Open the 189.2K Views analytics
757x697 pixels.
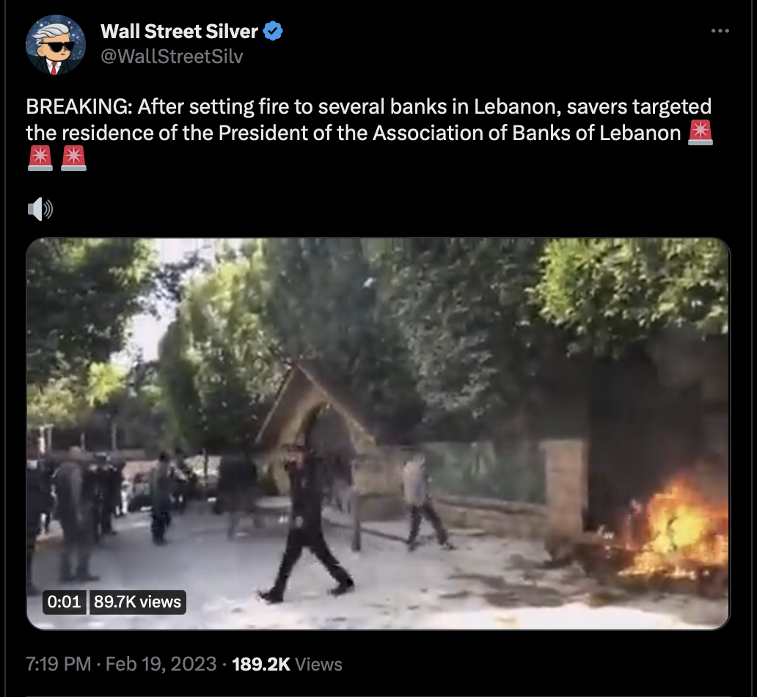pyautogui.click(x=287, y=664)
